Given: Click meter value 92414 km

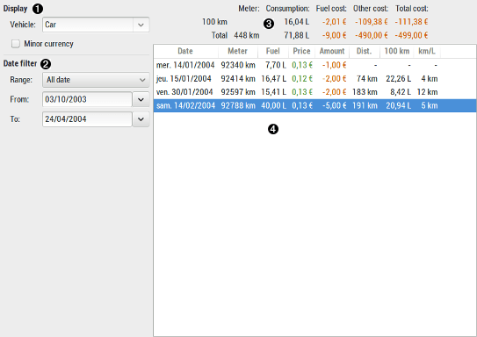Looking at the screenshot, I should 238,79.
